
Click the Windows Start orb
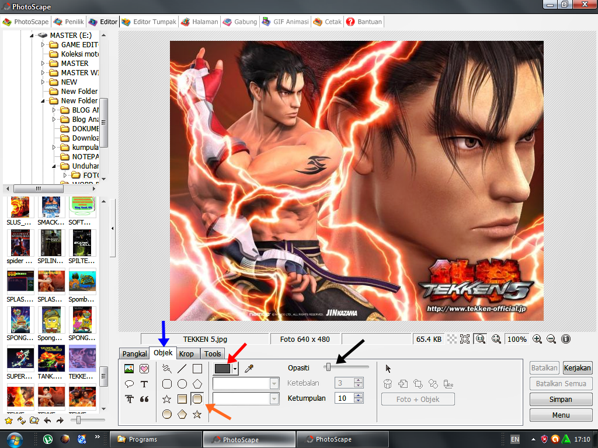(15, 440)
